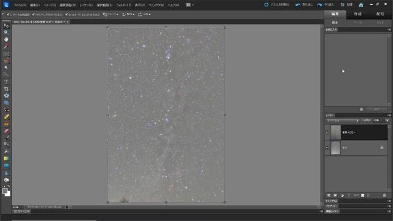
Task: Open the アレンジ arrange dropdown
Action: (x=111, y=15)
